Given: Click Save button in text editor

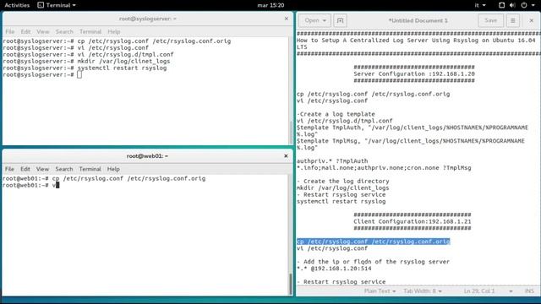Looking at the screenshot, I should [x=490, y=20].
